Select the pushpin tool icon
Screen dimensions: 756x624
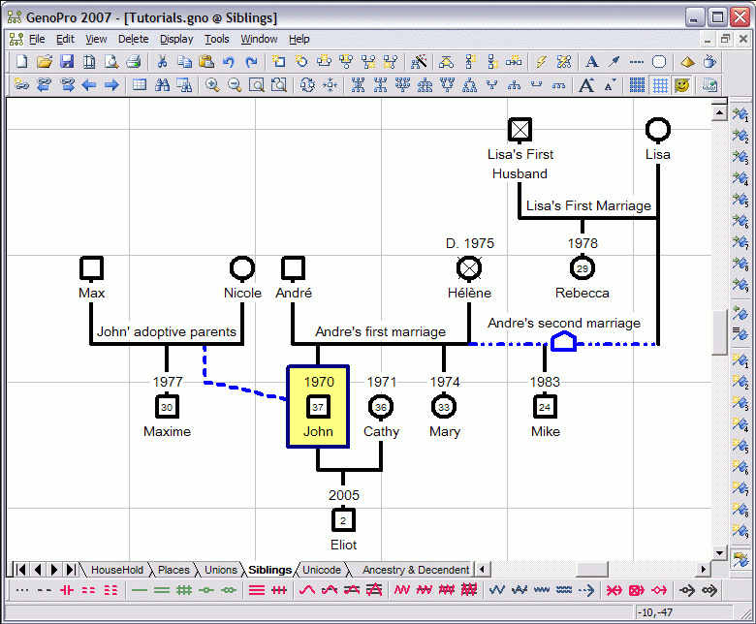click(x=614, y=62)
